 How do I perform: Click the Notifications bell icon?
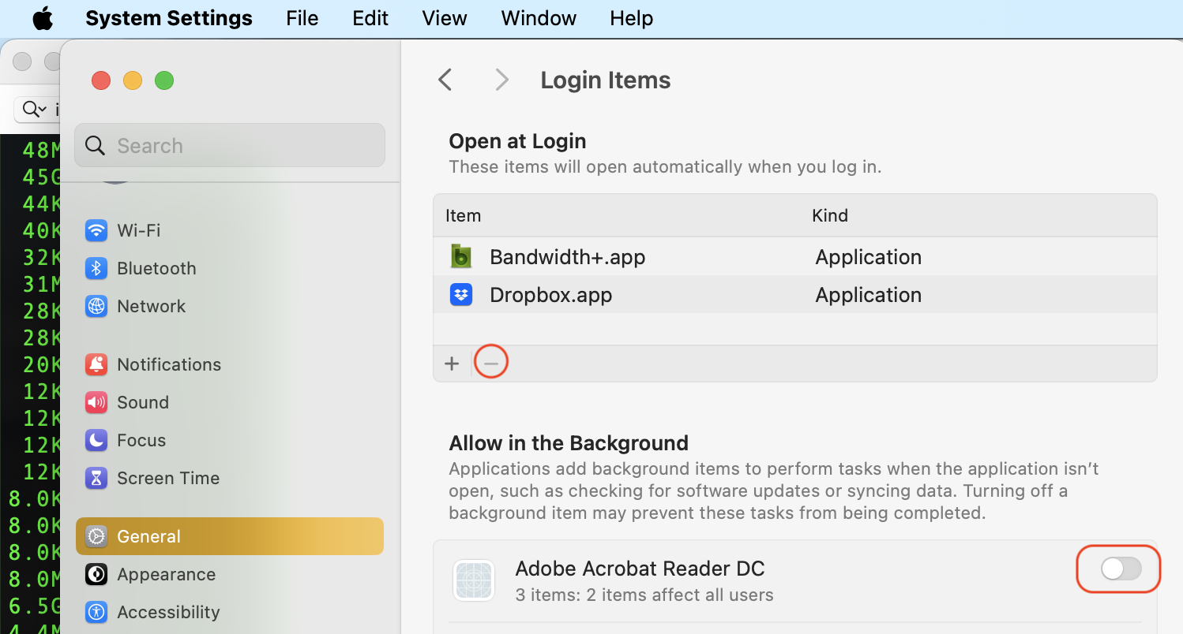[x=96, y=364]
